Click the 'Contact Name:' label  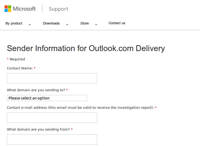point(20,68)
